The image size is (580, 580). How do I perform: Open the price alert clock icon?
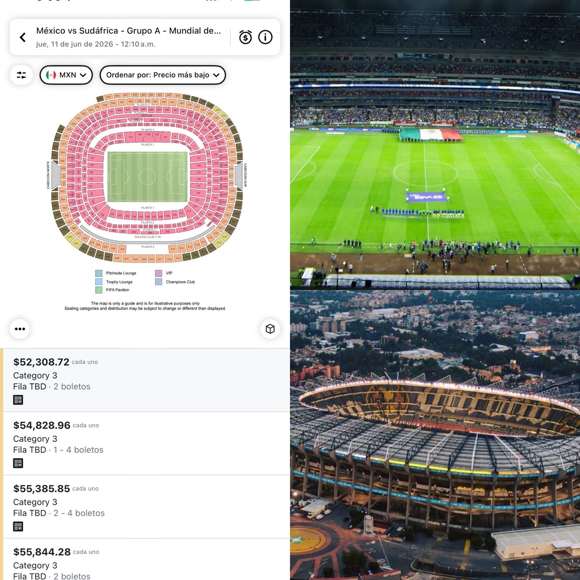(x=245, y=37)
